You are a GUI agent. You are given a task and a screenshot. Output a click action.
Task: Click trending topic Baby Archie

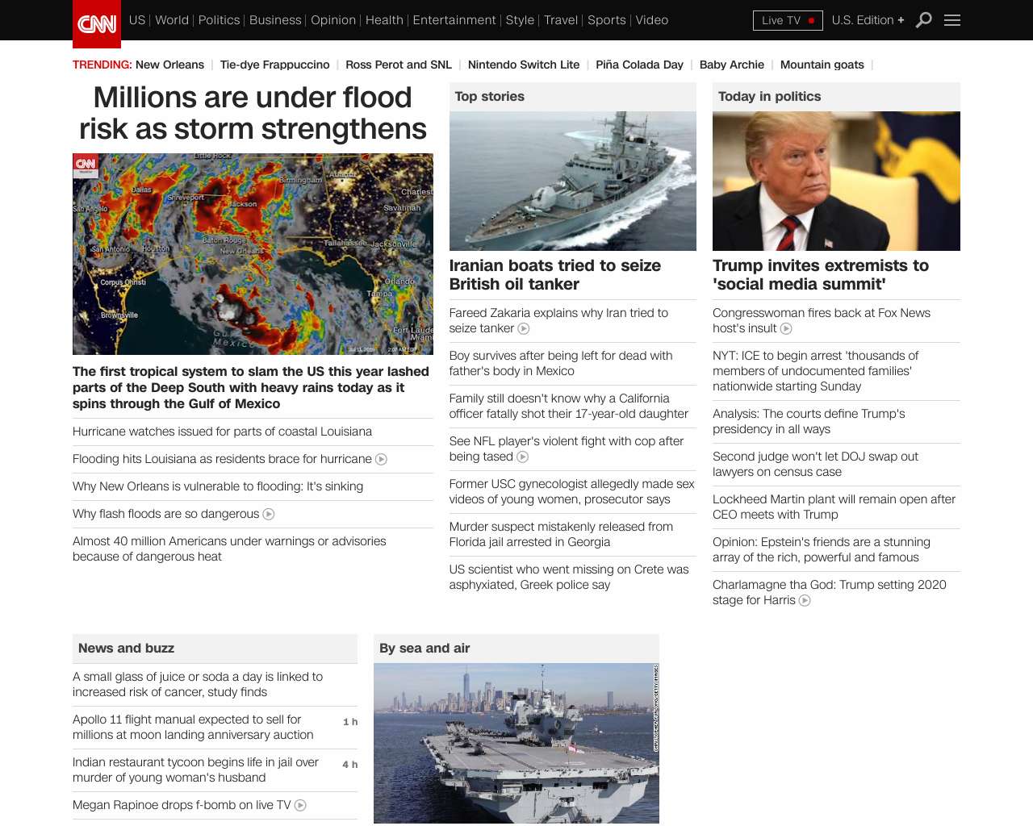click(732, 65)
